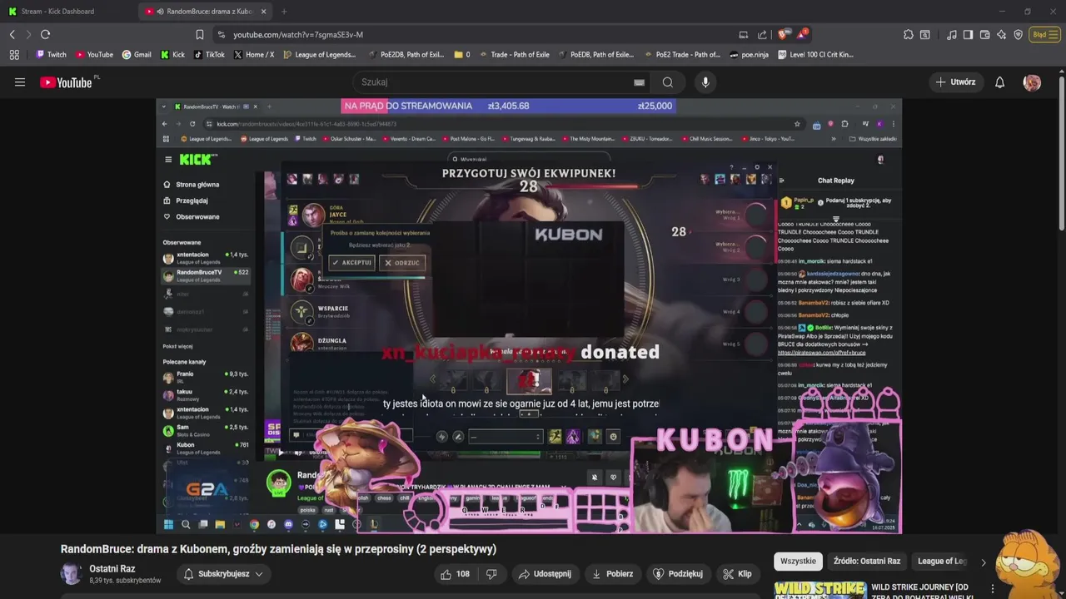
Task: Open the TikTok bookmark
Action: [210, 55]
